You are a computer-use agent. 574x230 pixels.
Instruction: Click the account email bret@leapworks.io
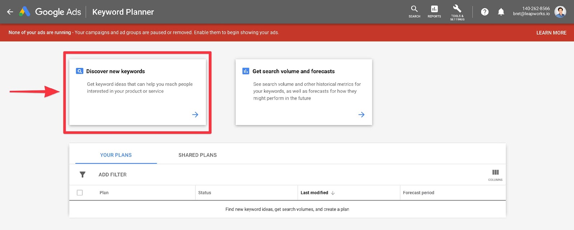pyautogui.click(x=531, y=14)
